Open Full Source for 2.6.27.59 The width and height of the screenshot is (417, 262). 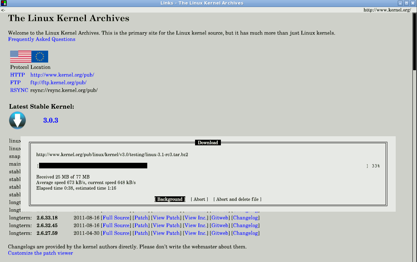point(116,233)
